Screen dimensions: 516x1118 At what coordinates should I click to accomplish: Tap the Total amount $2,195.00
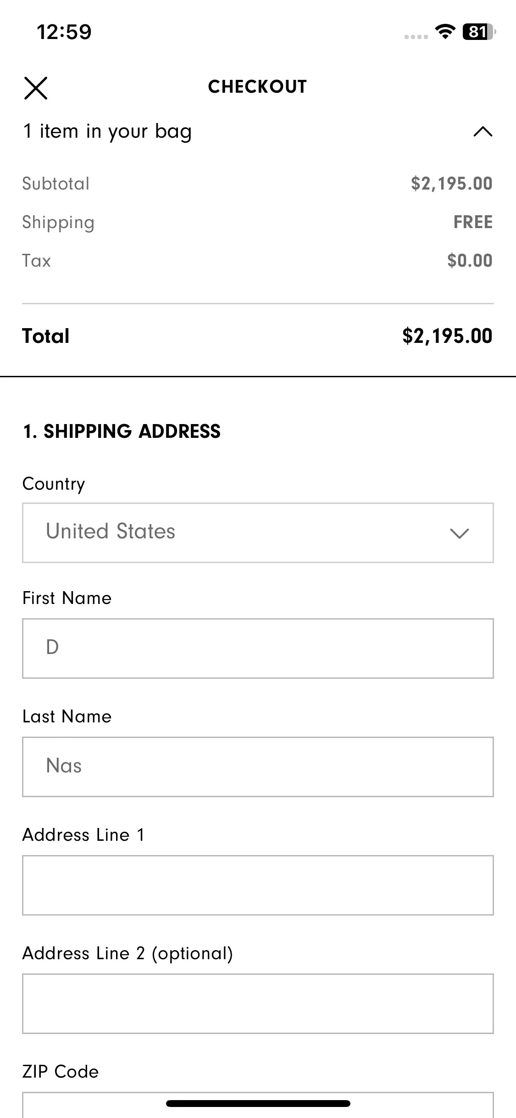click(447, 336)
